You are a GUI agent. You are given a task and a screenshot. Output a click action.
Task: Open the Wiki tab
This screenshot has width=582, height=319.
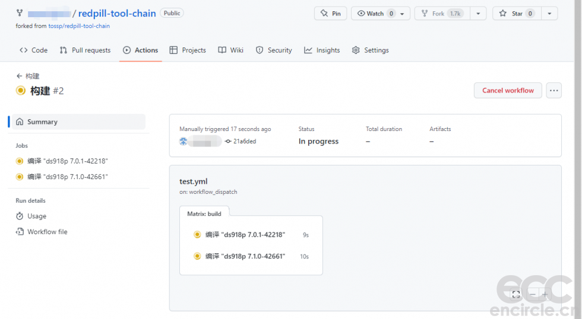pyautogui.click(x=230, y=50)
